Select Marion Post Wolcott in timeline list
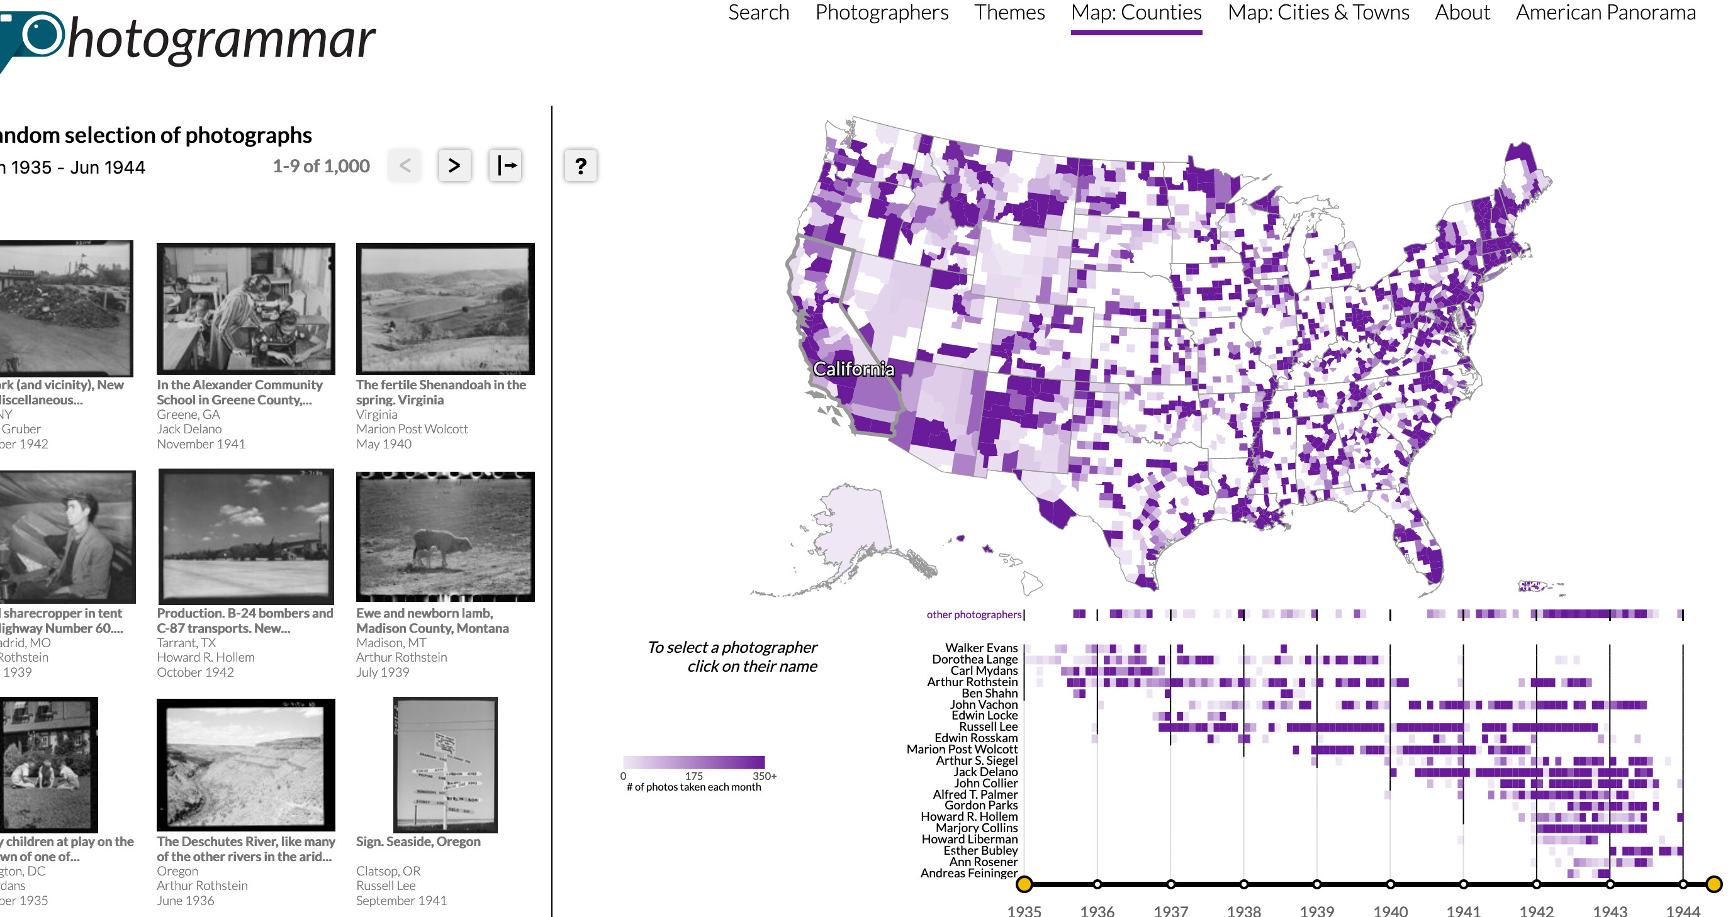Viewport: 1728px width, 917px height. click(x=962, y=748)
